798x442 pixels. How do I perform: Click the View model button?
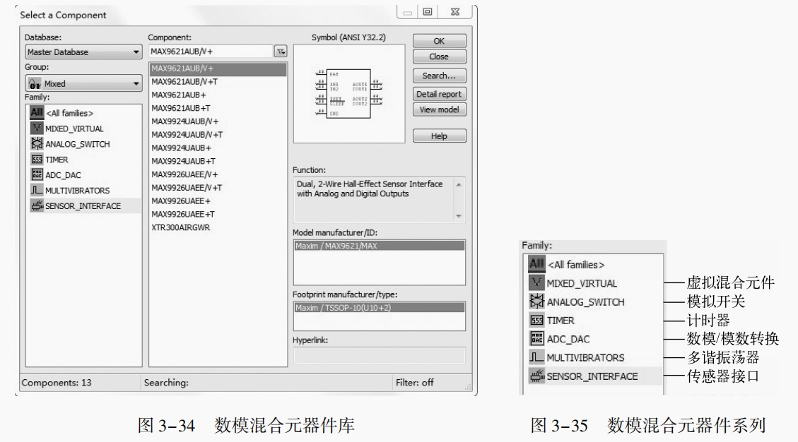(x=439, y=109)
